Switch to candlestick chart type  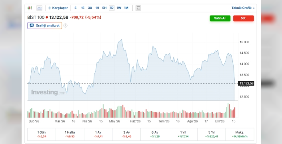(30, 8)
